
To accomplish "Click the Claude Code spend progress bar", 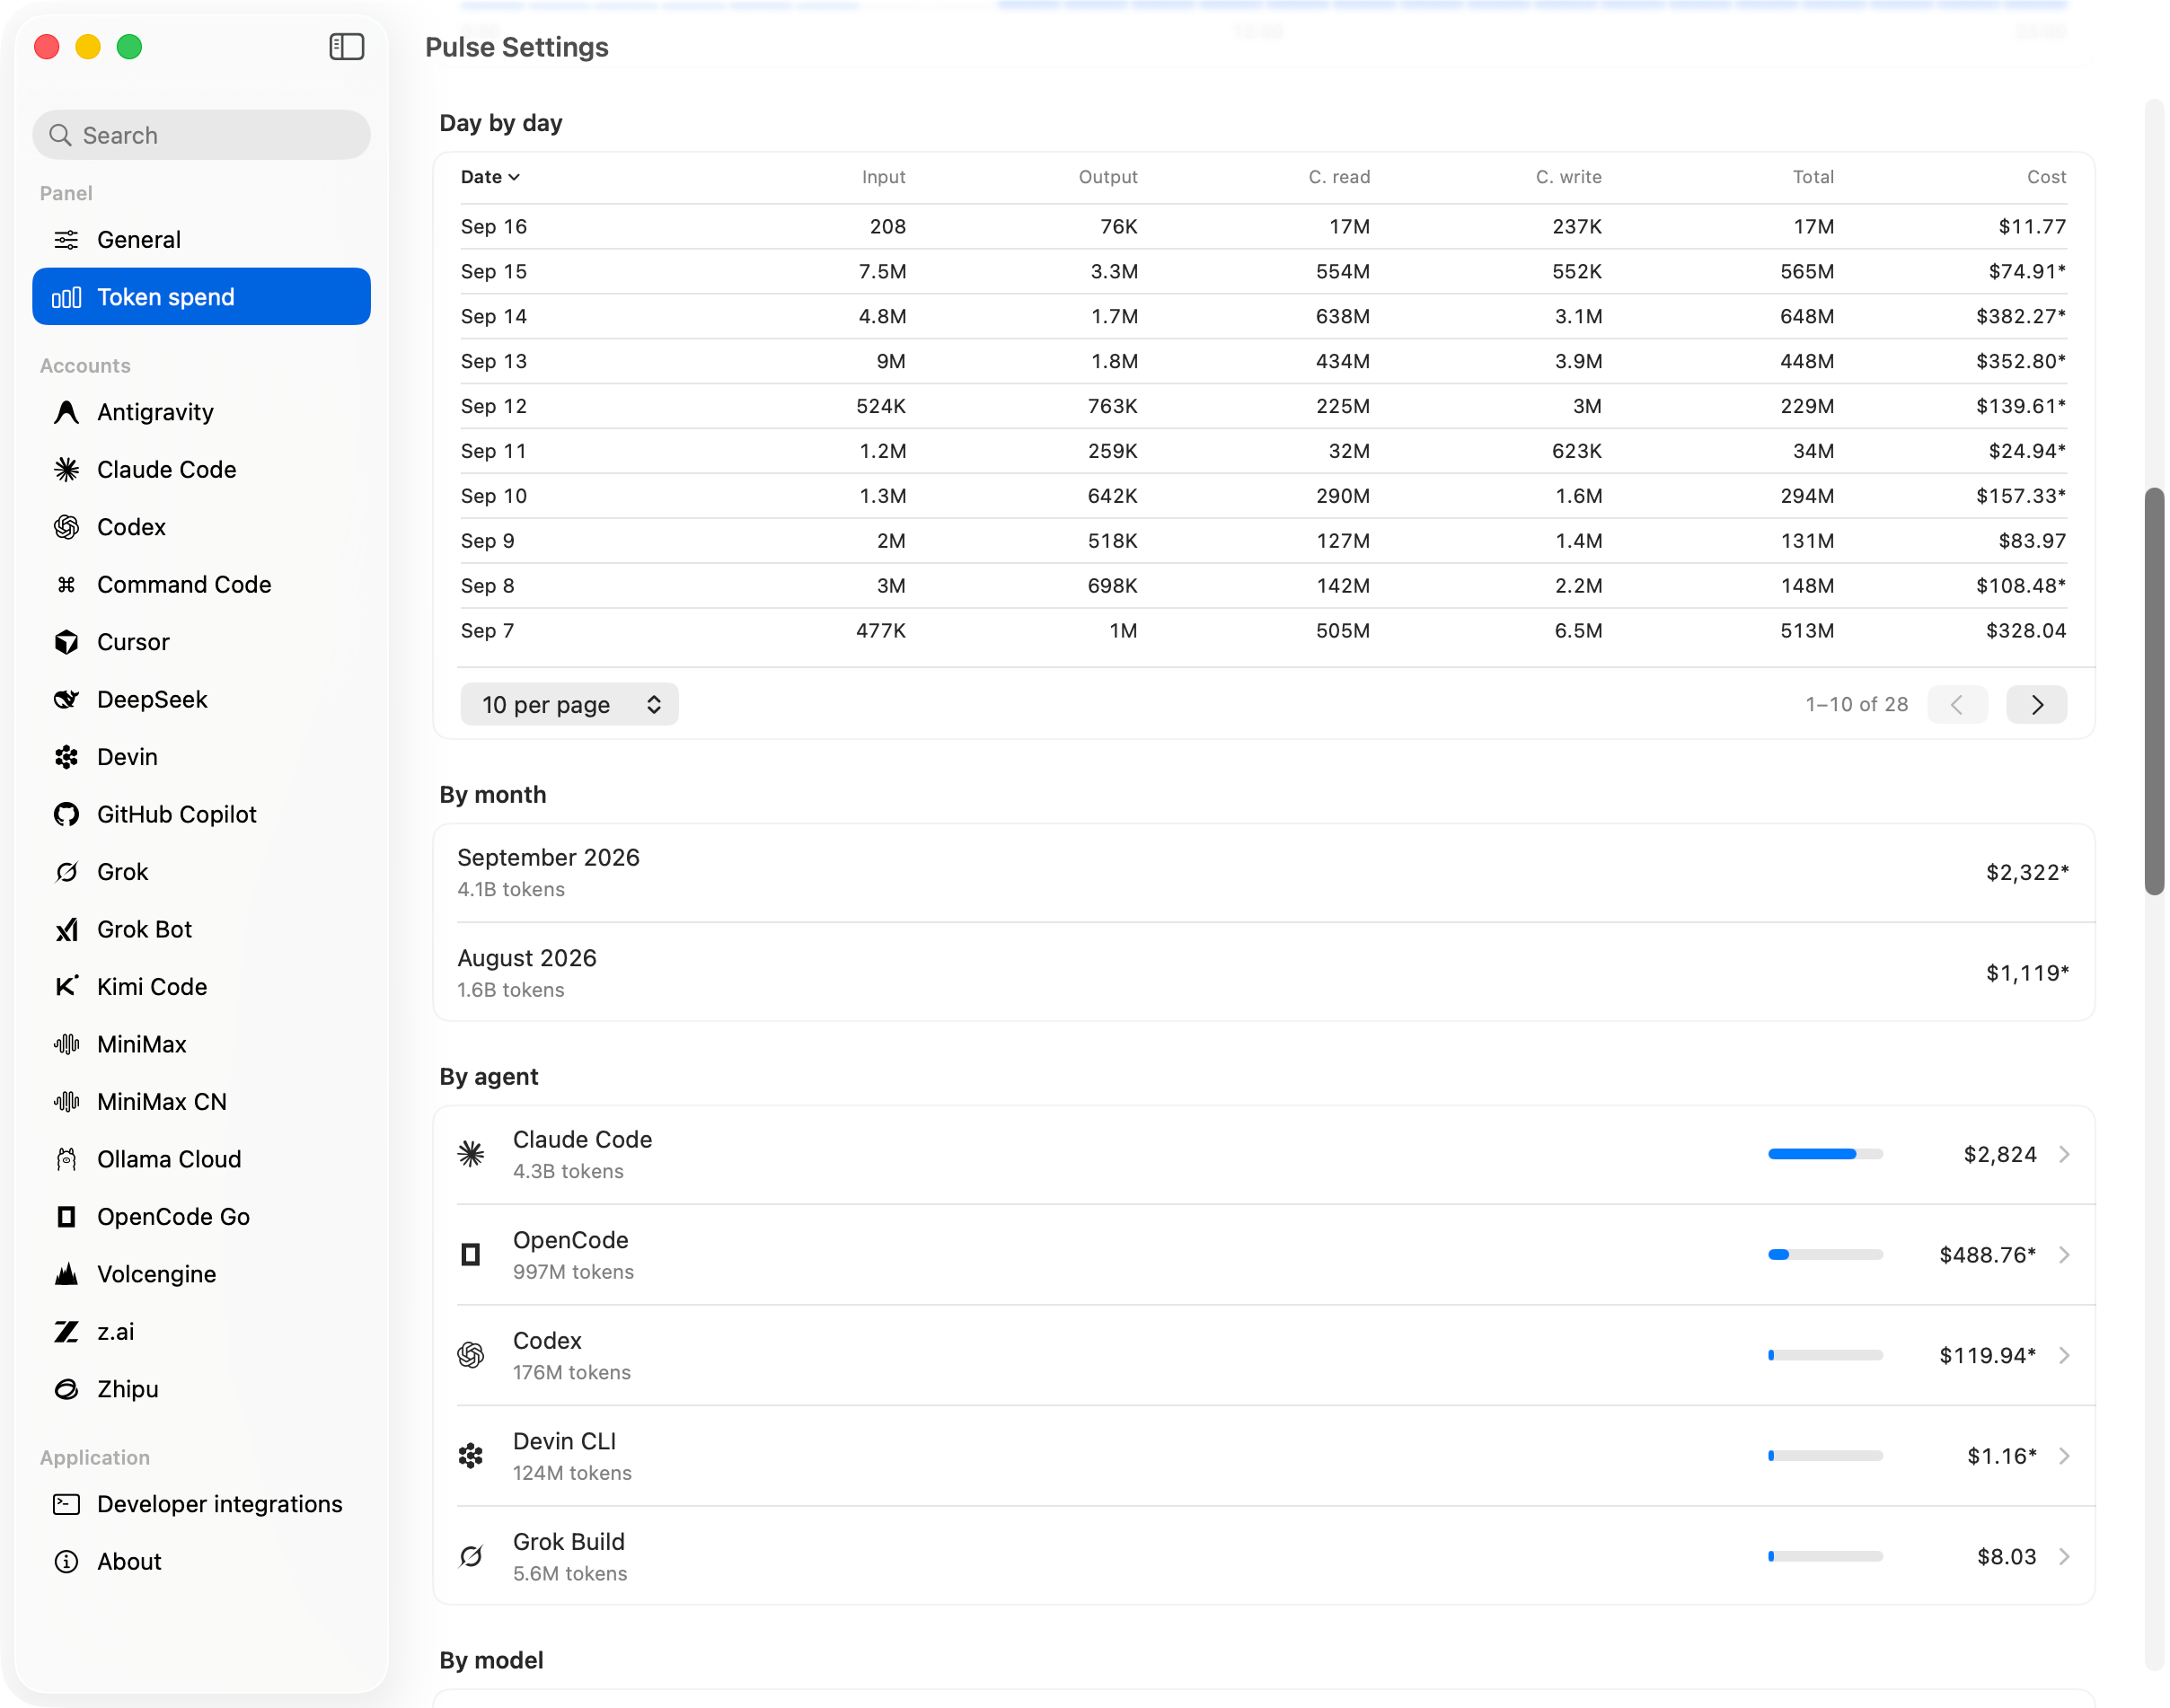I will [1826, 1155].
